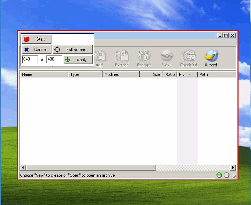Launch the Wizard toolbar icon

[211, 58]
